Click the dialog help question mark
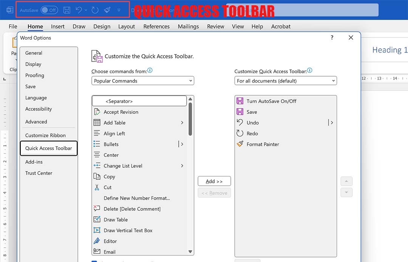Viewport: 408px width, 262px height. (332, 38)
